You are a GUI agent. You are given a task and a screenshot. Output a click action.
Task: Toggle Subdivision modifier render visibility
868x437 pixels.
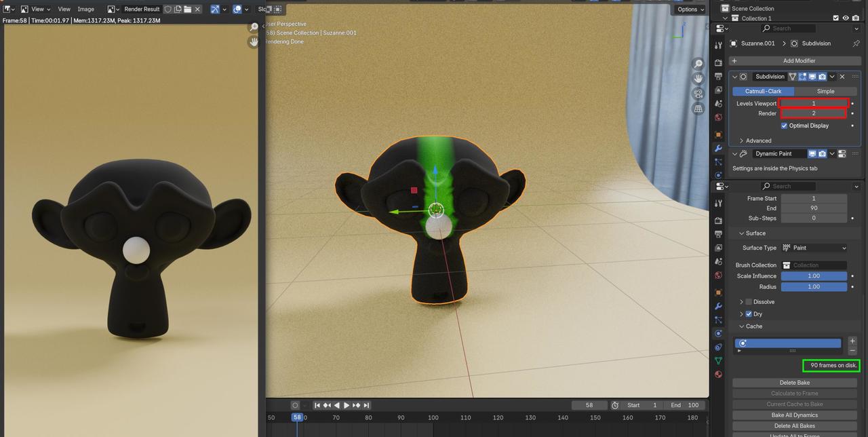click(822, 77)
